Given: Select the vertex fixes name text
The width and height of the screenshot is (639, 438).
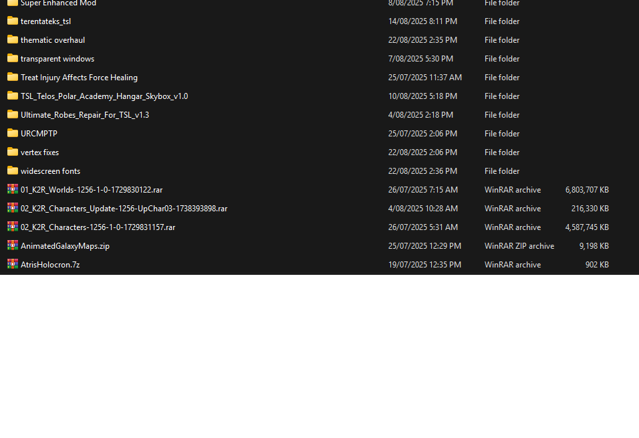Looking at the screenshot, I should point(39,152).
